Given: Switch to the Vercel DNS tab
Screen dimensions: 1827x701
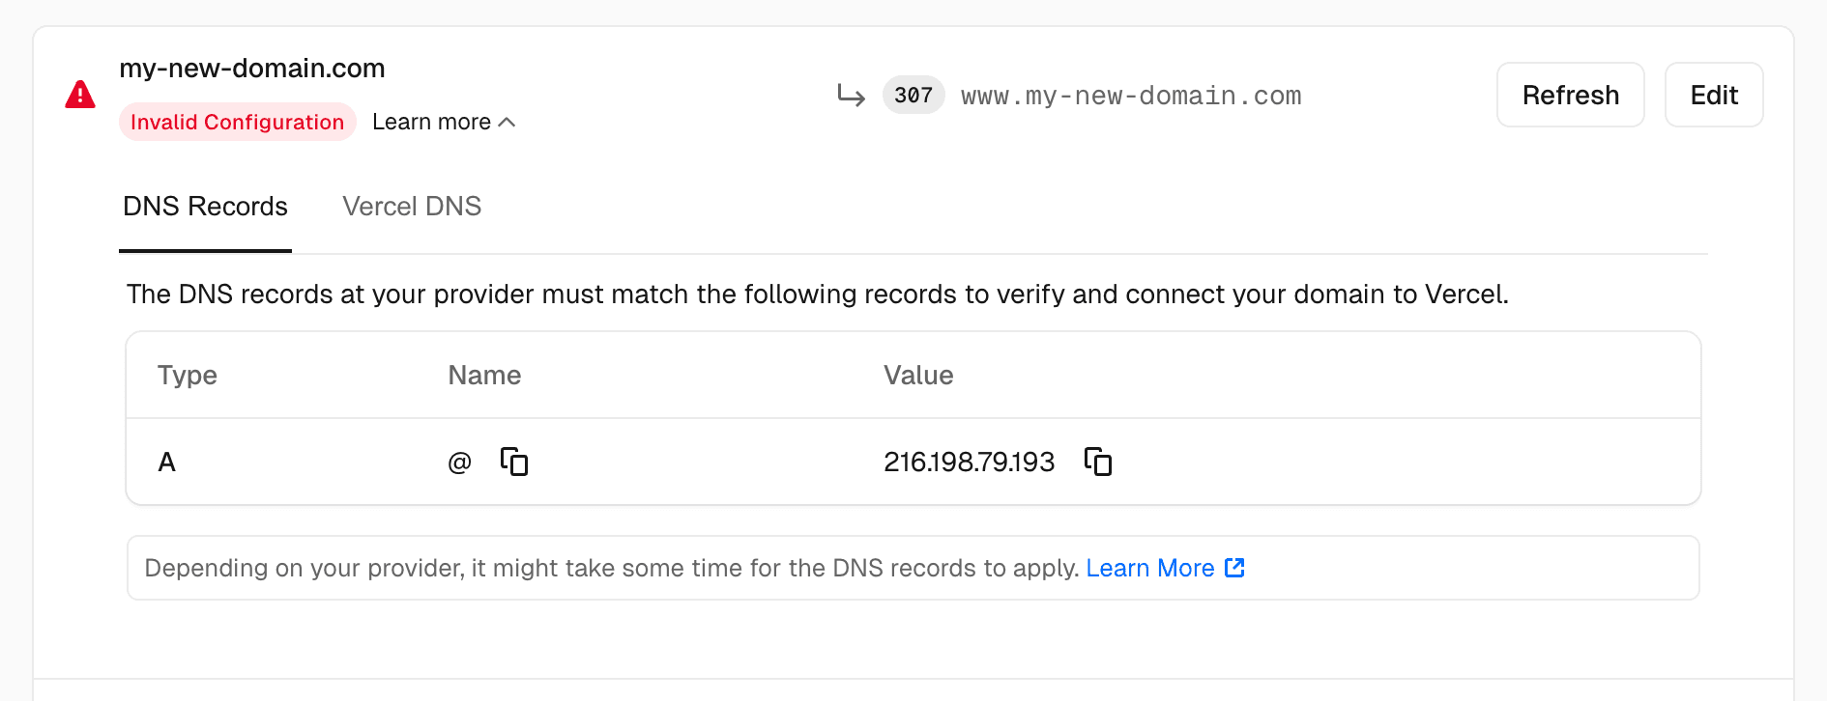Looking at the screenshot, I should point(411,206).
